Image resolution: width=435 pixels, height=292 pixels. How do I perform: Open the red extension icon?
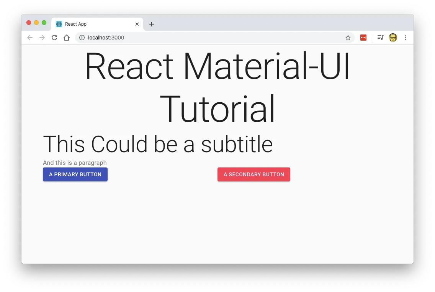pyautogui.click(x=363, y=38)
